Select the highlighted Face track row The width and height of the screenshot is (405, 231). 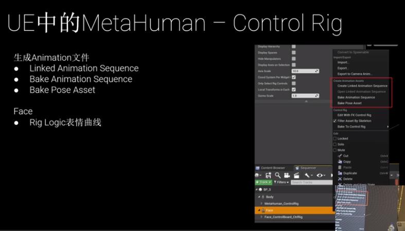tap(295, 210)
